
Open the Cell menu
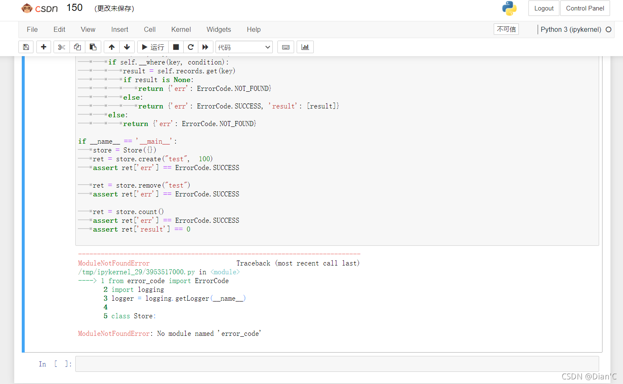tap(150, 29)
